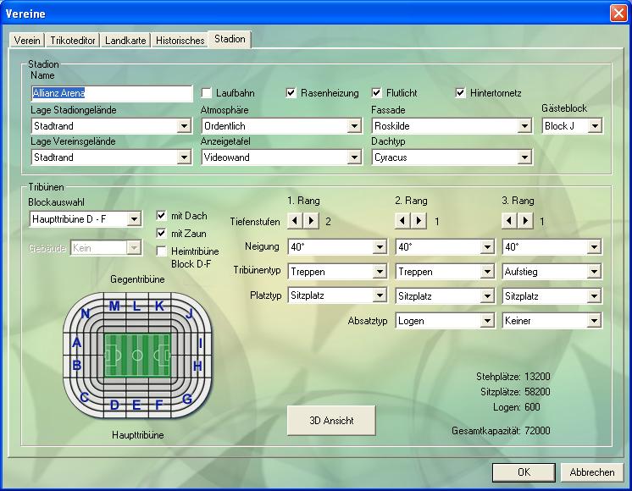Increase 3. Rang Tiefenstufen with right arrow
Image resolution: width=632 pixels, height=491 pixels.
[x=525, y=221]
